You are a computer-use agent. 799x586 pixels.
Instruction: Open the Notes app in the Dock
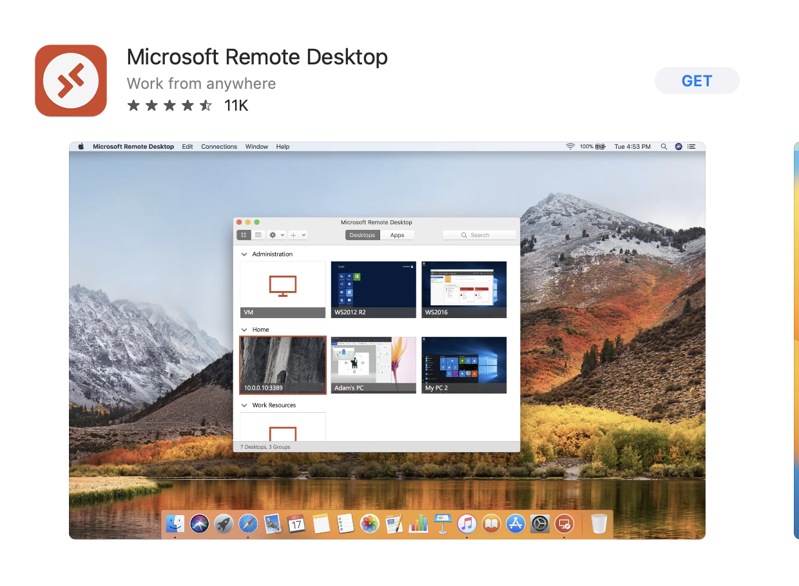click(321, 523)
